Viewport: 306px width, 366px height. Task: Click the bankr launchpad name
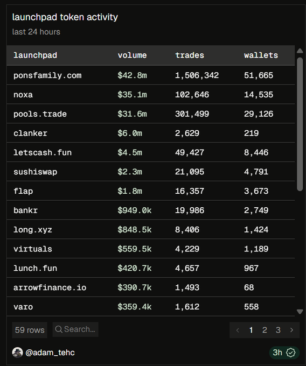coord(25,210)
